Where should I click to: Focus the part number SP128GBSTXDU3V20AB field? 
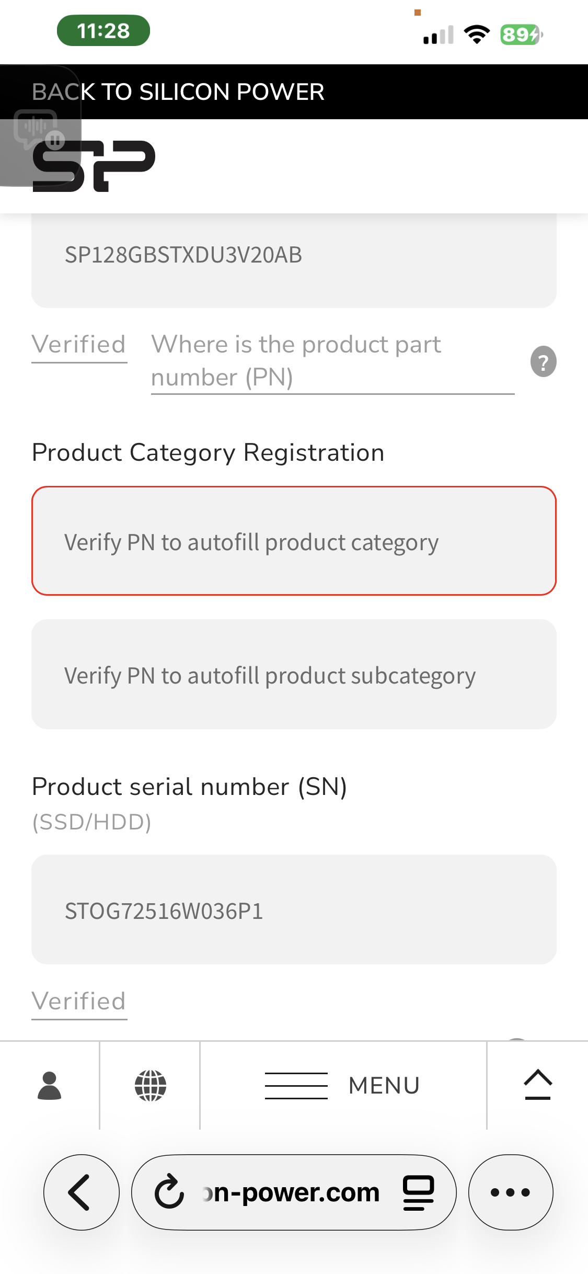tap(294, 255)
